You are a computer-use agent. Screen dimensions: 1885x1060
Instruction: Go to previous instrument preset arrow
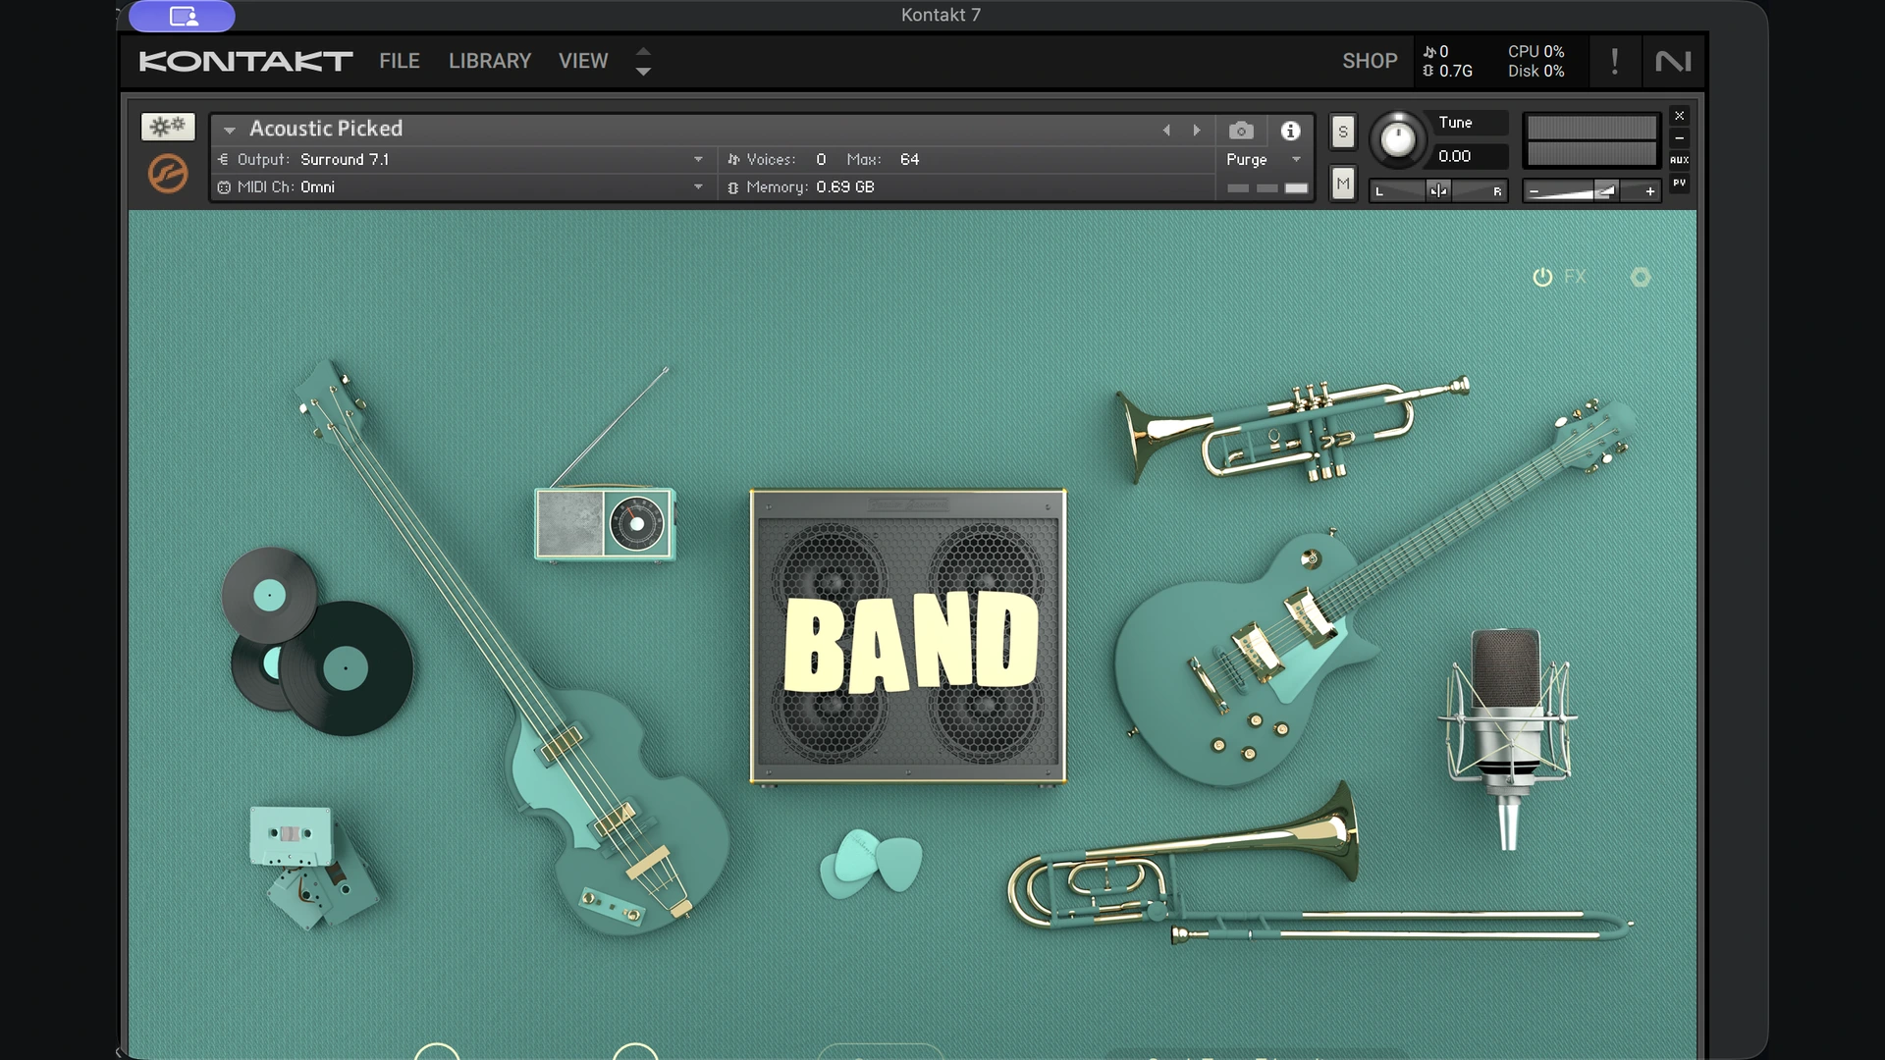(1166, 130)
